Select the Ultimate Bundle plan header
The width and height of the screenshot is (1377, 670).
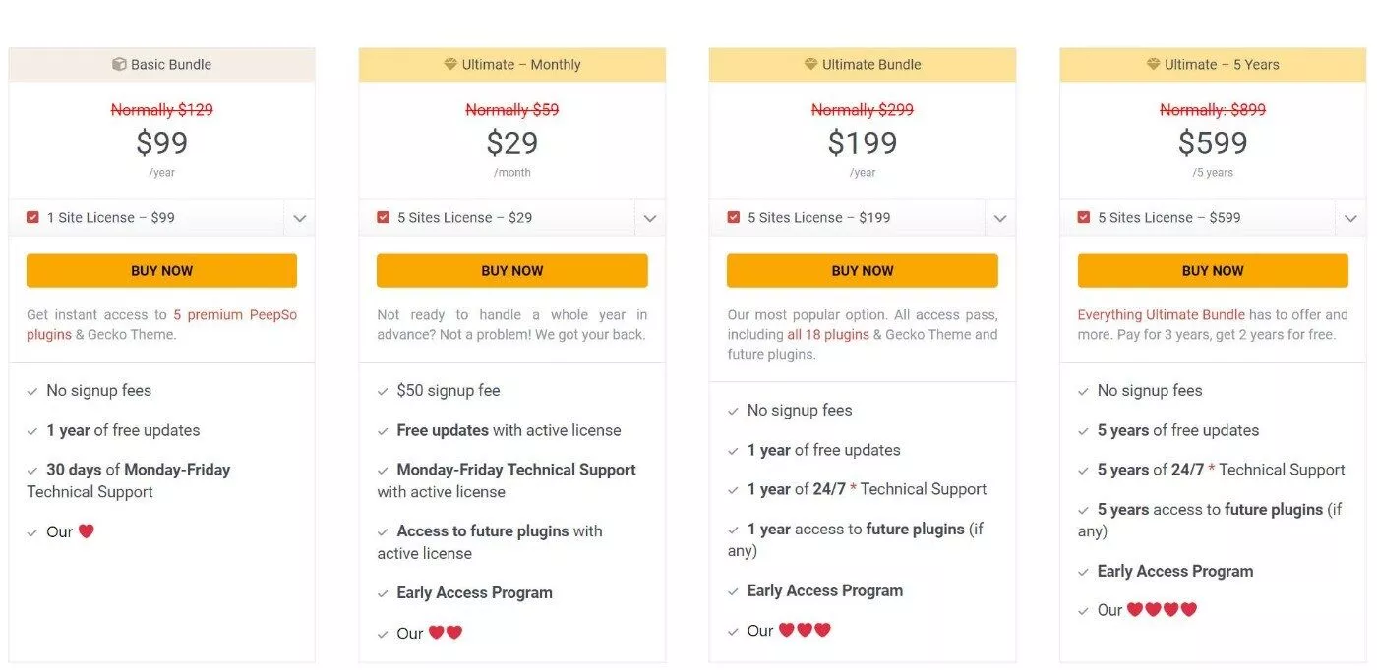(x=863, y=65)
